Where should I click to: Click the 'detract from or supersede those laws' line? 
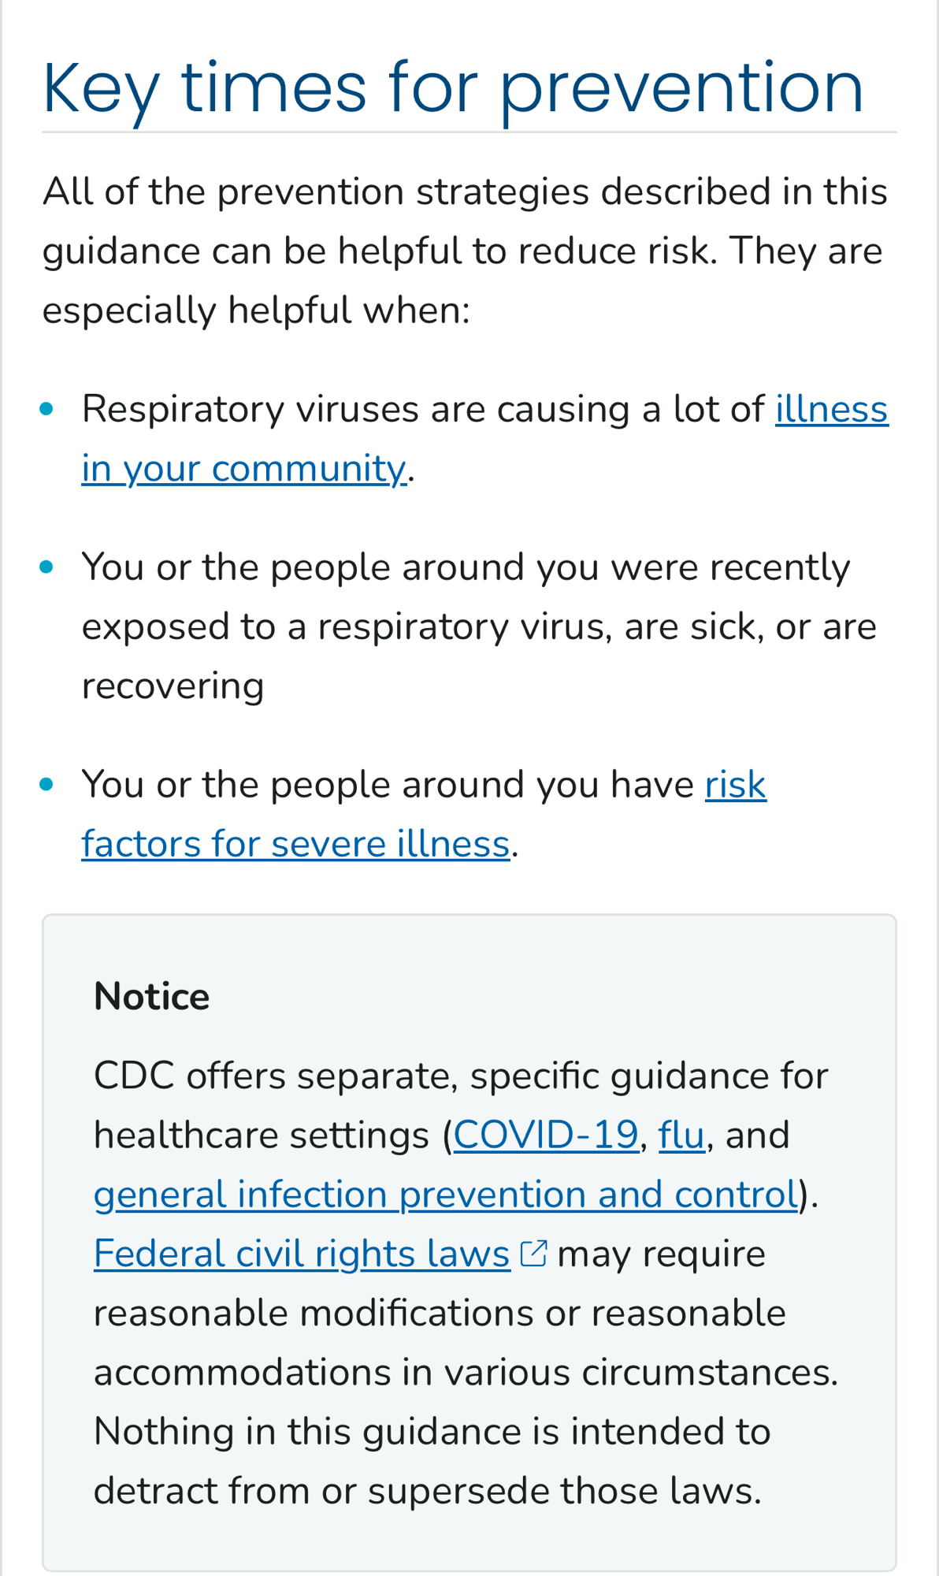click(x=427, y=1491)
